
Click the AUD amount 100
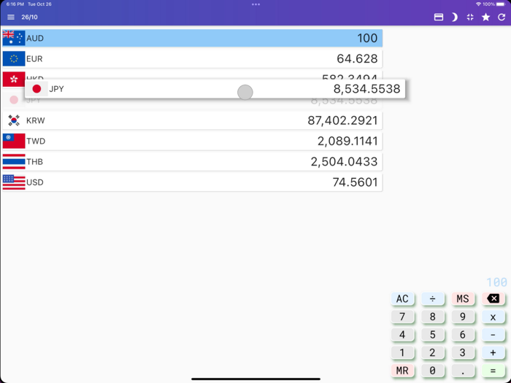(367, 38)
